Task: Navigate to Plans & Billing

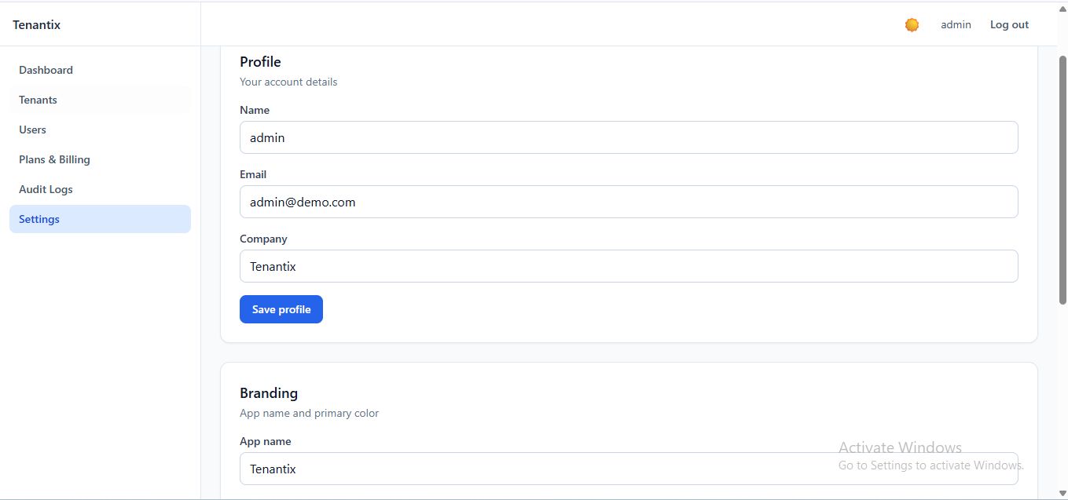Action: tap(54, 159)
